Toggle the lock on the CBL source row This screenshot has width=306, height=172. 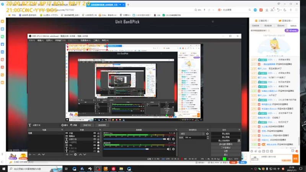click(98, 145)
